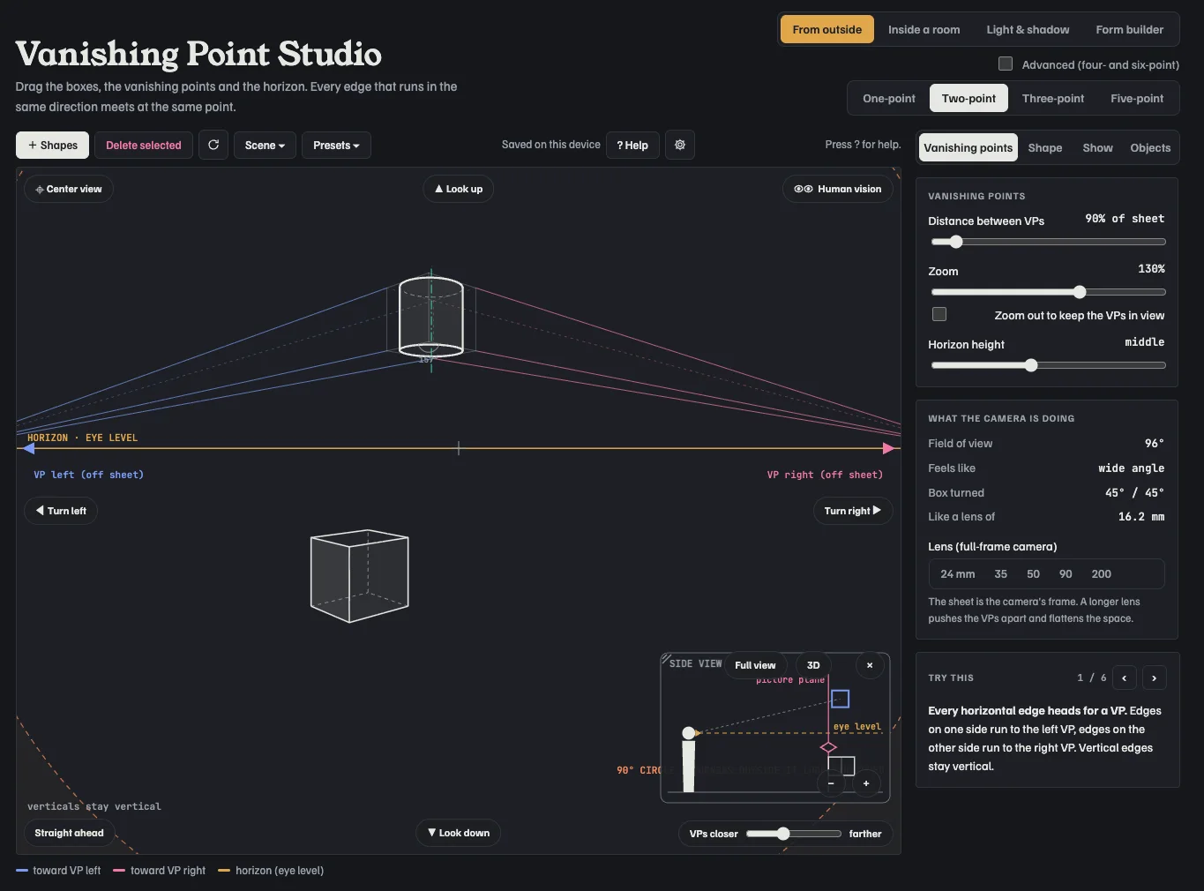Toggle Zoom out to keep VPs in view
1204x891 pixels.
pos(939,314)
